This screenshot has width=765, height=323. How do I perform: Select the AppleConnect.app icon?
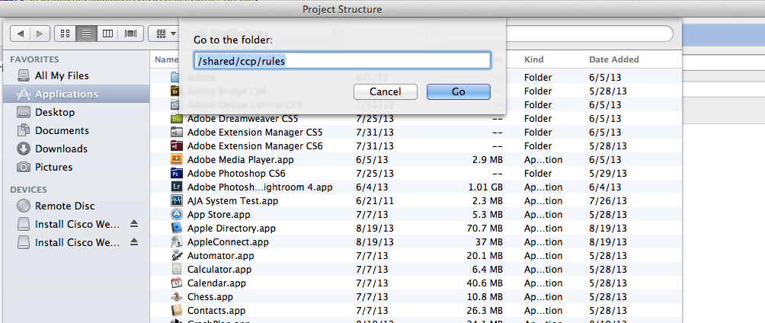click(x=176, y=241)
